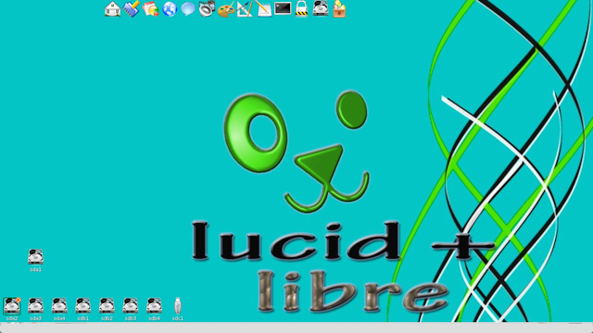Viewport: 593px width, 333px height.
Task: Open the package box installer icon
Action: [x=339, y=8]
